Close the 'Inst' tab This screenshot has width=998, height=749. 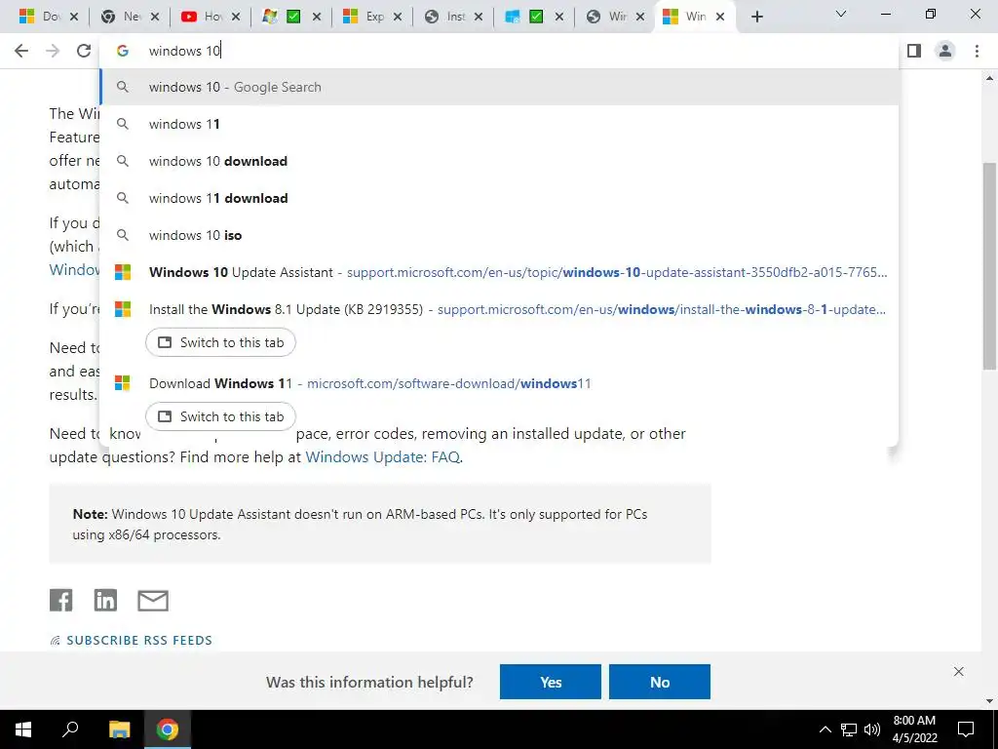click(479, 18)
